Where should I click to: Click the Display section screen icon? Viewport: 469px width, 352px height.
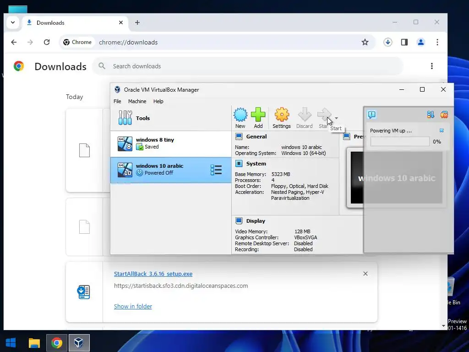[239, 221]
